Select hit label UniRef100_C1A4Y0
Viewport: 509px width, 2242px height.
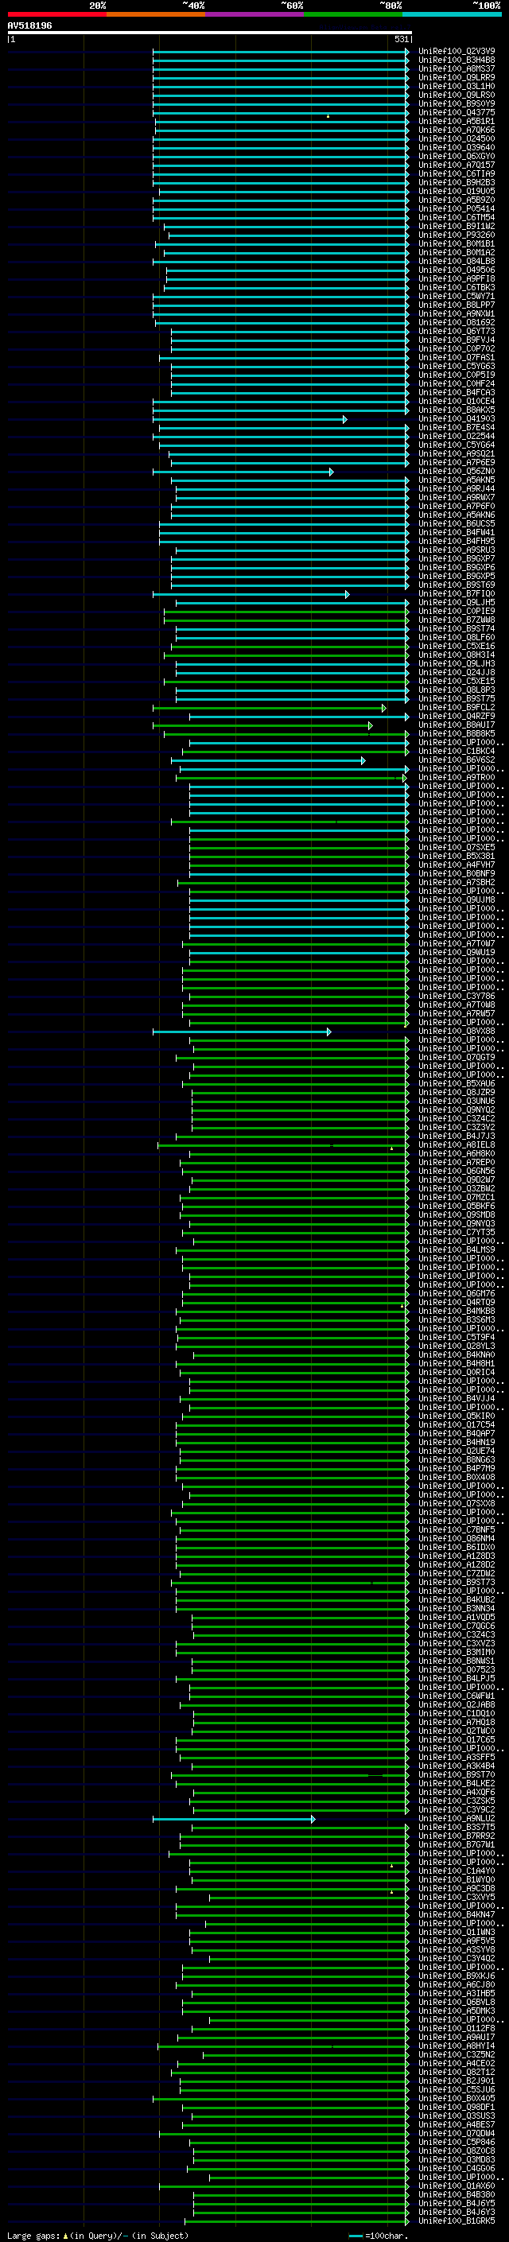click(457, 1871)
